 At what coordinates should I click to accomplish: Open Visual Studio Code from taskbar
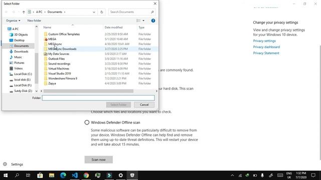tap(75, 175)
